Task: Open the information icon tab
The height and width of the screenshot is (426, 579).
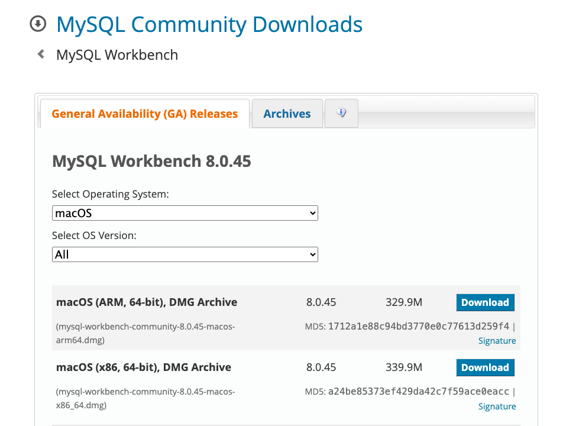Action: (x=342, y=113)
